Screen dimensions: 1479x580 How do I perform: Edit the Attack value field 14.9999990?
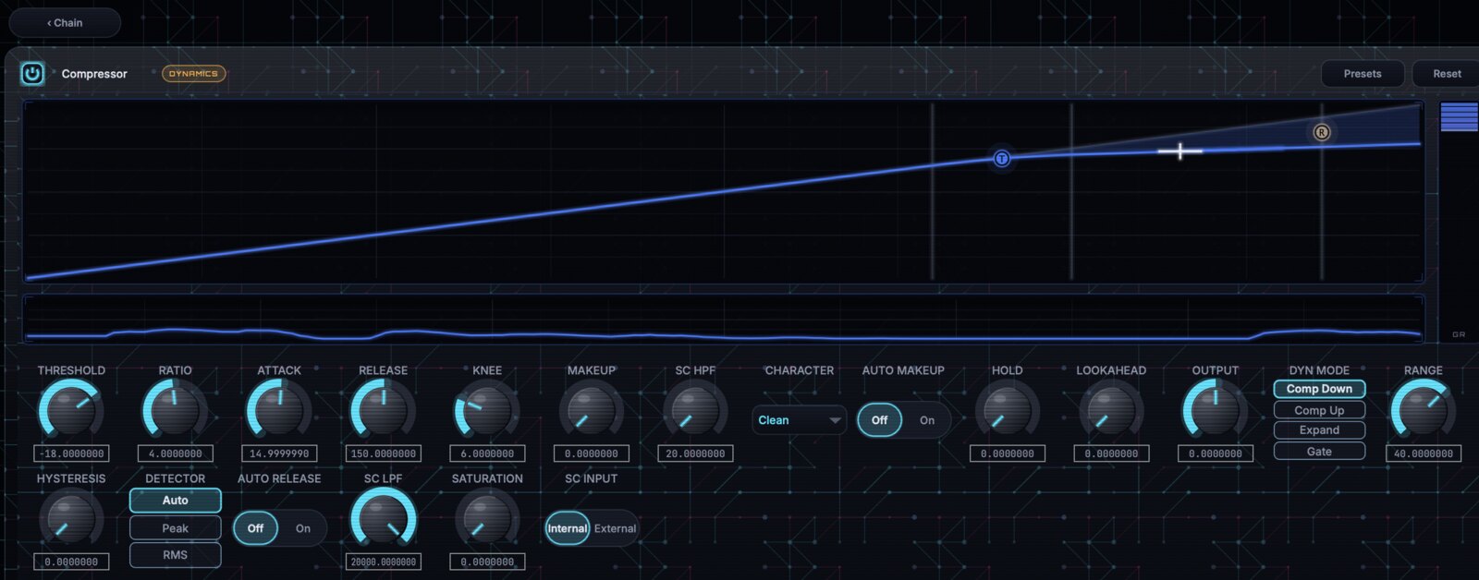279,453
